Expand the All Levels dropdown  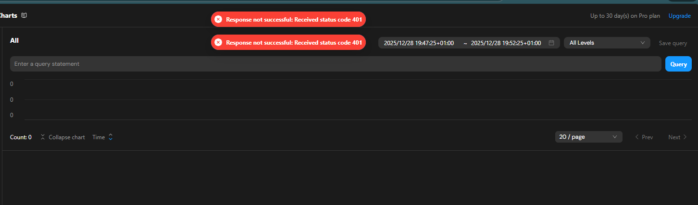click(607, 43)
